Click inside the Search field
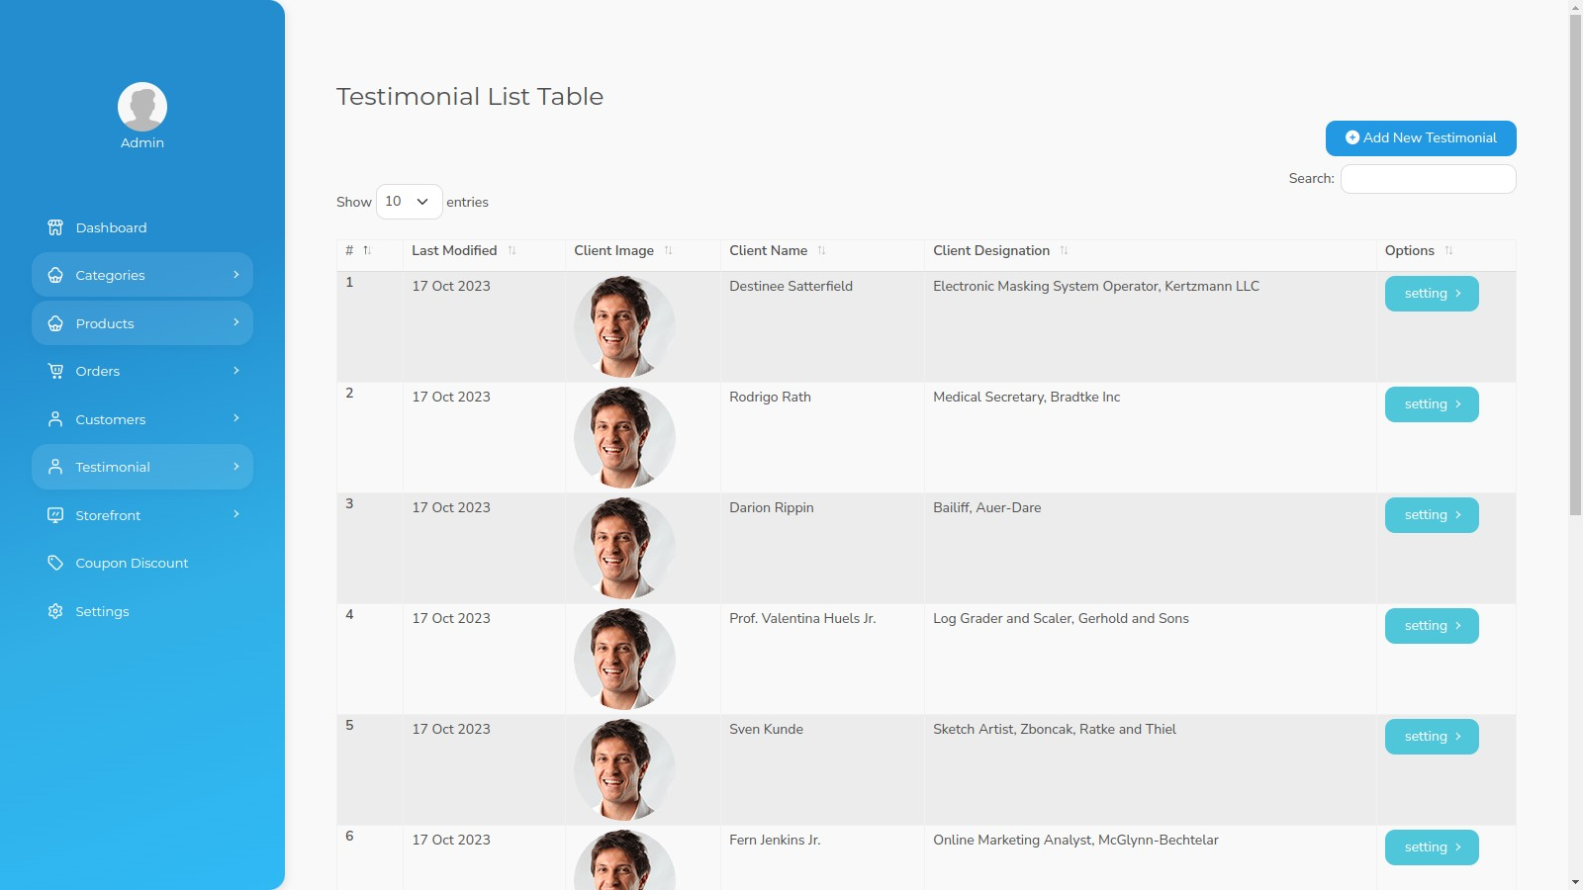 [1428, 178]
